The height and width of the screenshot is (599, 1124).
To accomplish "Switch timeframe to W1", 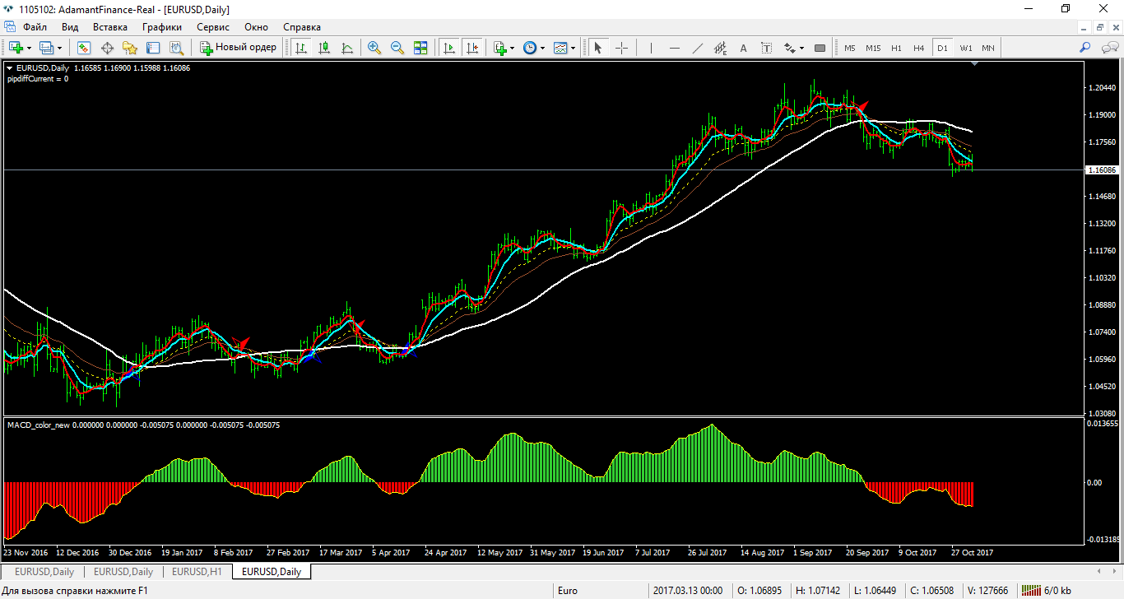I will 965,48.
